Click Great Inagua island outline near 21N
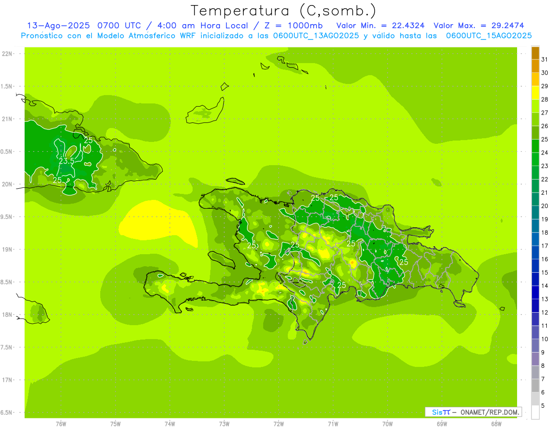The height and width of the screenshot is (430, 557). click(x=205, y=111)
